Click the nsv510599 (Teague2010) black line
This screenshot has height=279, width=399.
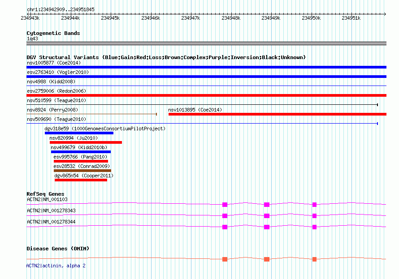pyautogui.click(x=202, y=105)
